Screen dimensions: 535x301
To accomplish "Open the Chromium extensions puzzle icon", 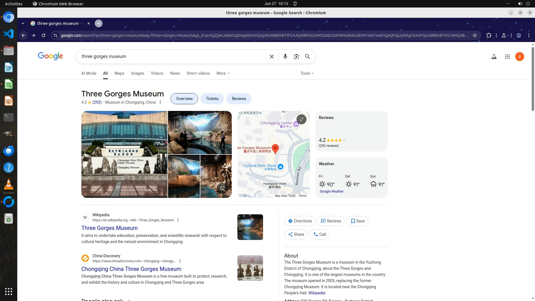I will tap(489, 35).
